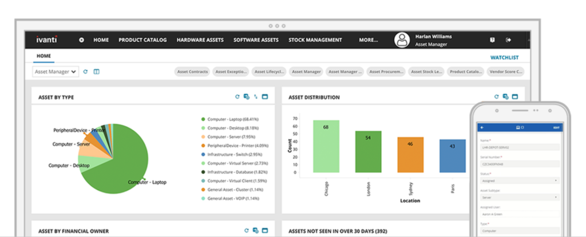Toggle General Asset - VOIP legend entry

230,199
